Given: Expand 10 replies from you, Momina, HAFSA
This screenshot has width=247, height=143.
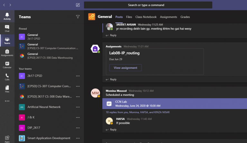Looking at the screenshot, I should (138, 112).
